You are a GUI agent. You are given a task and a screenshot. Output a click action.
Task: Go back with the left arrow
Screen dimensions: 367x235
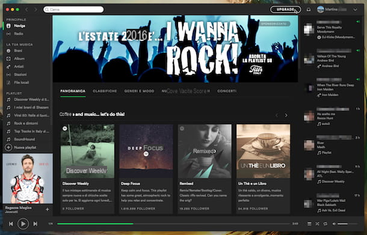click(26, 10)
